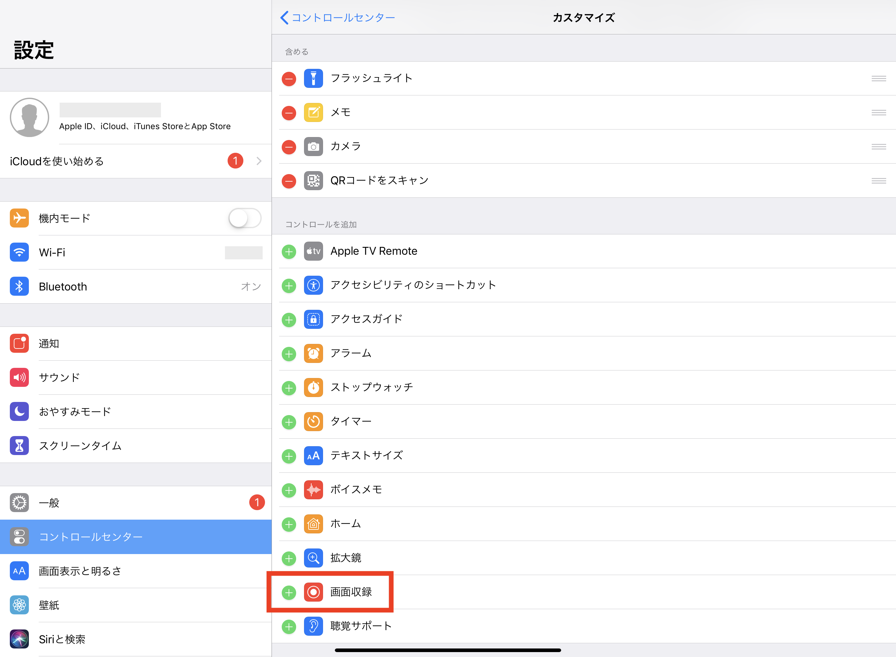Add アクセスガイド with green plus
The image size is (896, 657).
tap(289, 320)
